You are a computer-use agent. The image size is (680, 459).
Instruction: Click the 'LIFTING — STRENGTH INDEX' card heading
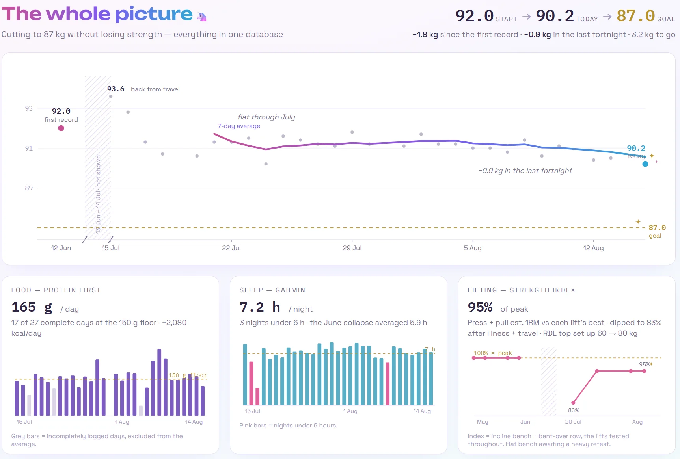click(x=522, y=290)
